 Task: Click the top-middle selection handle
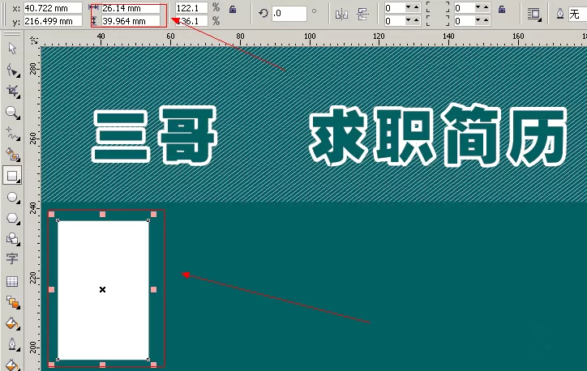click(102, 214)
